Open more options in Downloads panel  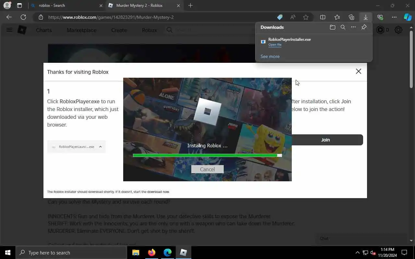353,27
